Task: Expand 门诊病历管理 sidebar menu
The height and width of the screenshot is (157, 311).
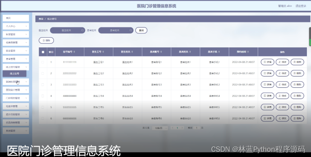Action: tap(16, 98)
